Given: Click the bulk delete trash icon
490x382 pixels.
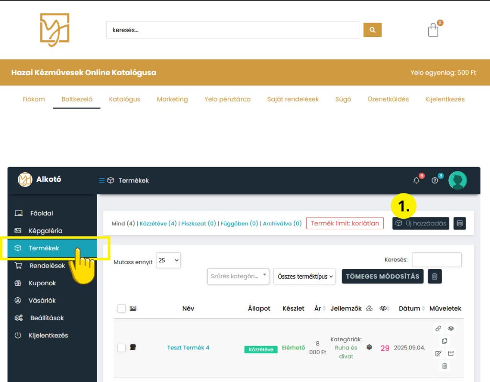Looking at the screenshot, I should pos(434,276).
